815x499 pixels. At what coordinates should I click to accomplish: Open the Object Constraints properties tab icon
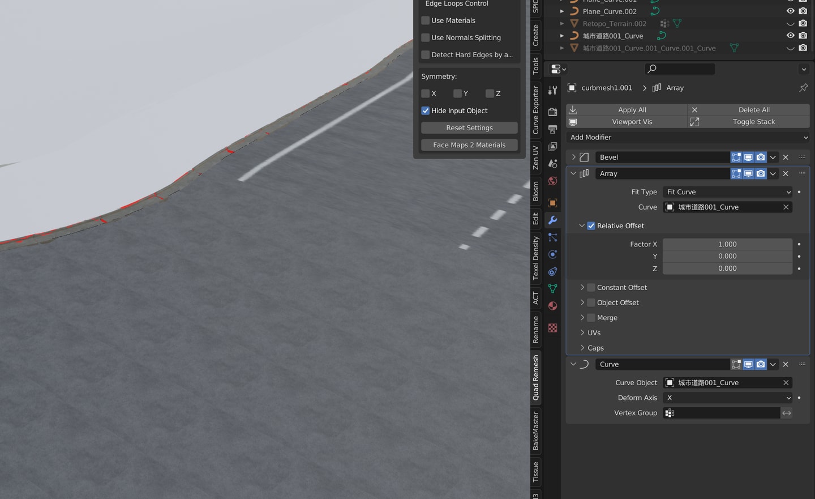pos(552,271)
